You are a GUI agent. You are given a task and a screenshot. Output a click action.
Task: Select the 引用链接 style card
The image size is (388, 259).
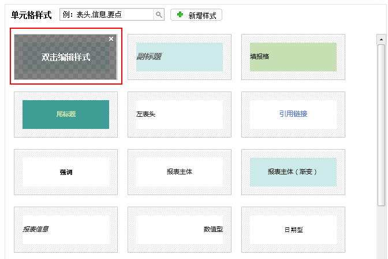(293, 115)
